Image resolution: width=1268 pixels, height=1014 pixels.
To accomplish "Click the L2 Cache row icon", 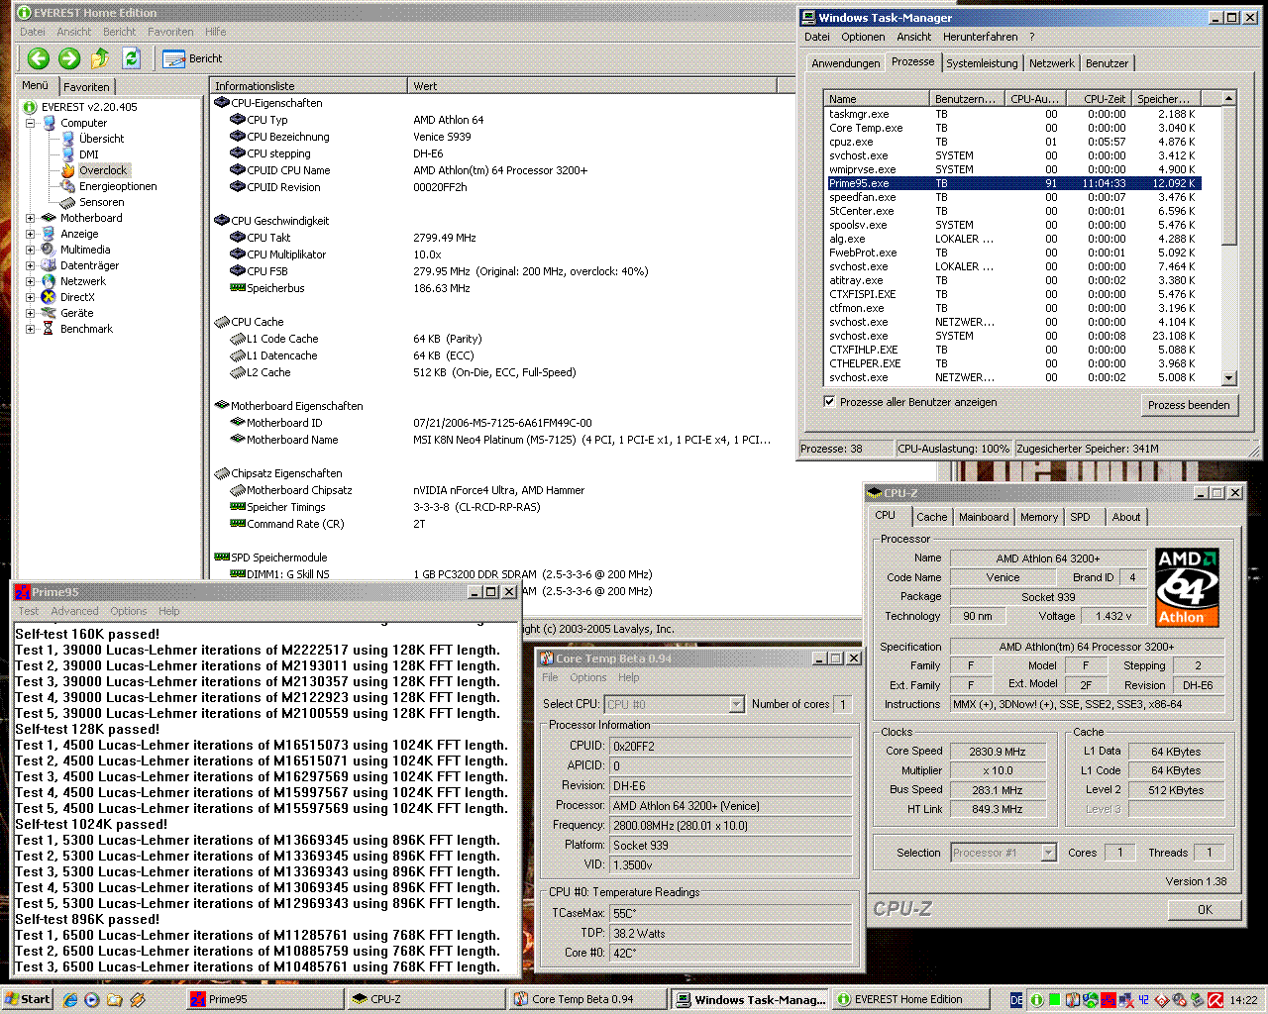I will (238, 372).
